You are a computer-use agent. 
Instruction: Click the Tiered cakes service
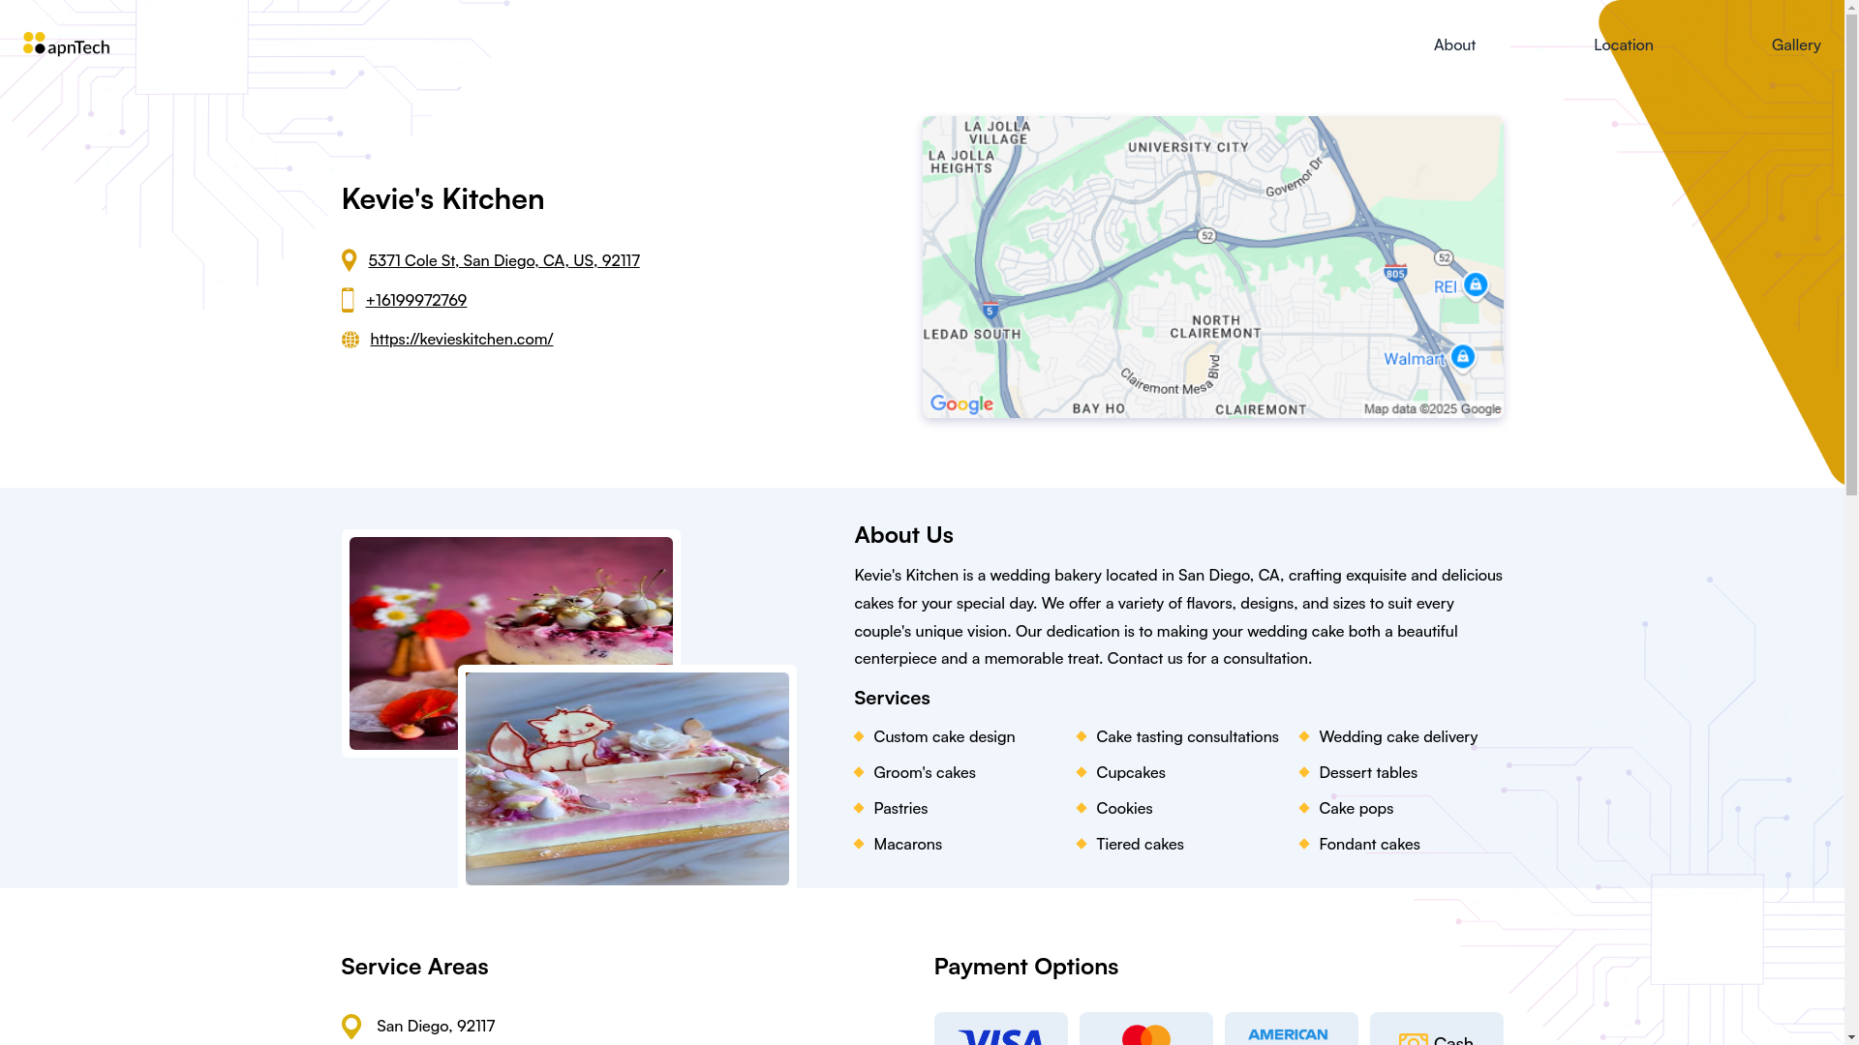(x=1140, y=844)
